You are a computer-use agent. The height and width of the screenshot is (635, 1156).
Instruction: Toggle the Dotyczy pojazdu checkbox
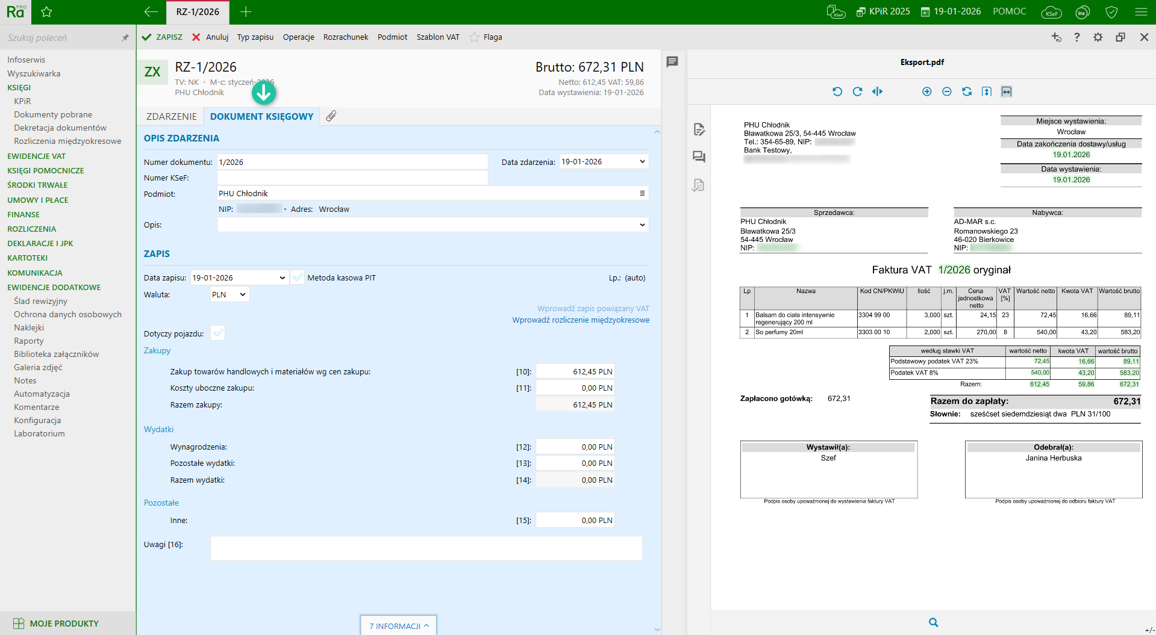point(218,333)
